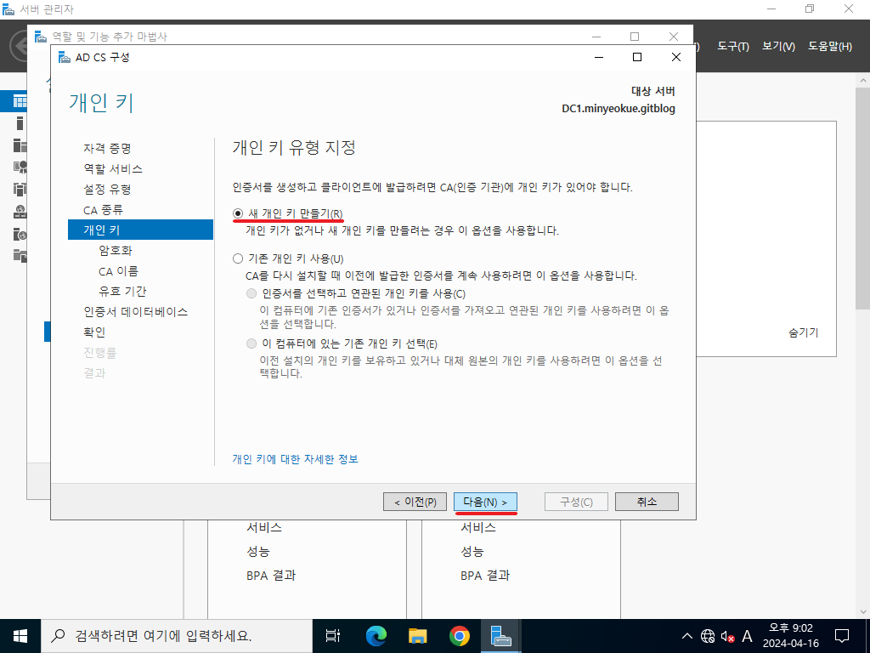870x653 pixels.
Task: Click the muted volume tray icon
Action: pos(727,636)
